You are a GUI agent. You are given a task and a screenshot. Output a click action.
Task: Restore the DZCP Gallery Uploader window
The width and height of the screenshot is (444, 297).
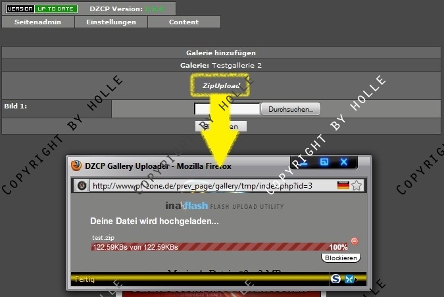coord(324,162)
